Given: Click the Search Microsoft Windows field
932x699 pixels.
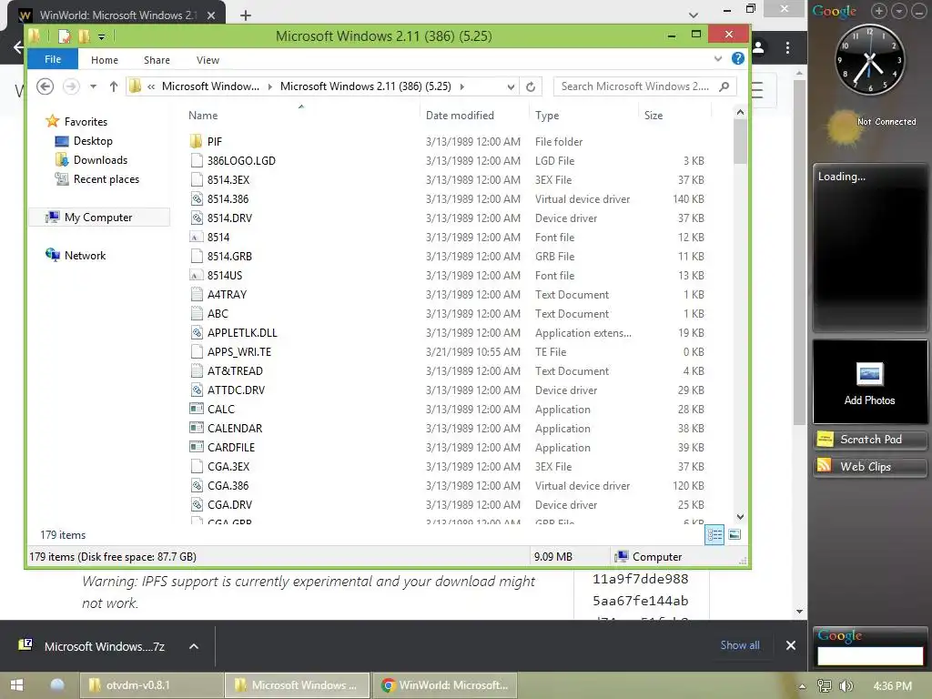Looking at the screenshot, I should click(645, 86).
